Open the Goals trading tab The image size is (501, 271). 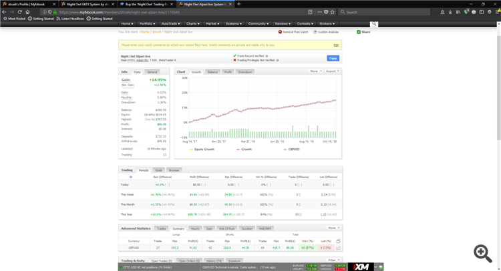click(158, 170)
